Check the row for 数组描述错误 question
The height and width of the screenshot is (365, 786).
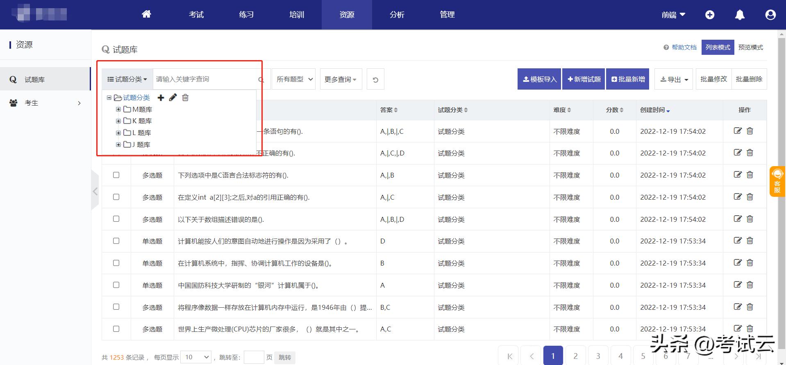(116, 219)
